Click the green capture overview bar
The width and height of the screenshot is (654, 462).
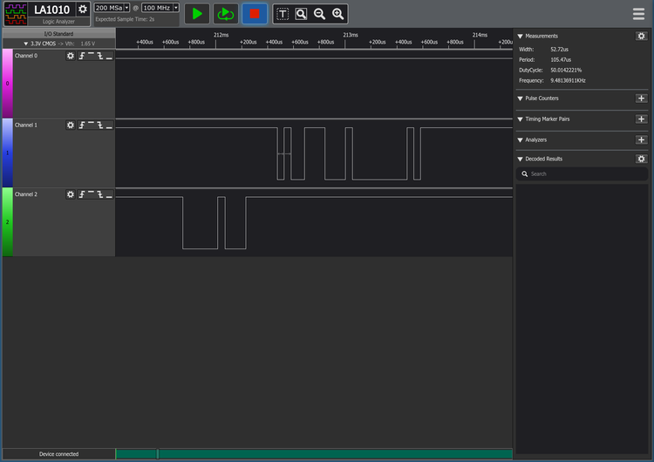[x=314, y=453]
